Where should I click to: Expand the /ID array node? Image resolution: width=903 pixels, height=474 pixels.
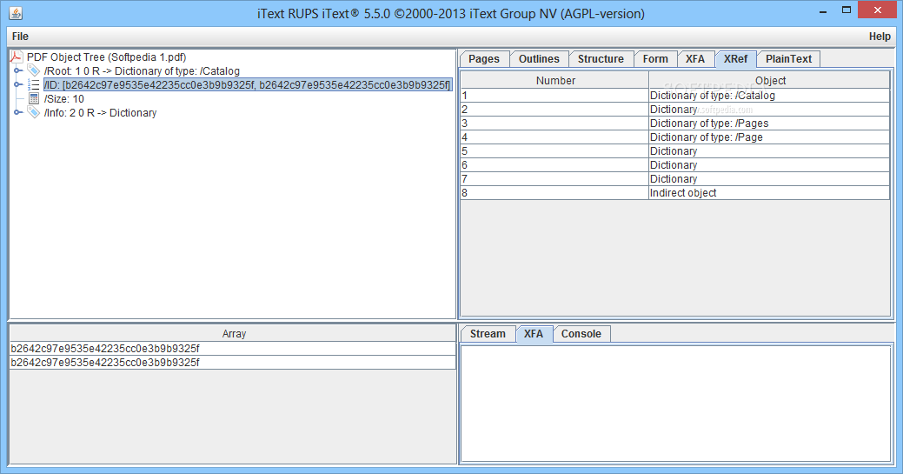[x=18, y=84]
